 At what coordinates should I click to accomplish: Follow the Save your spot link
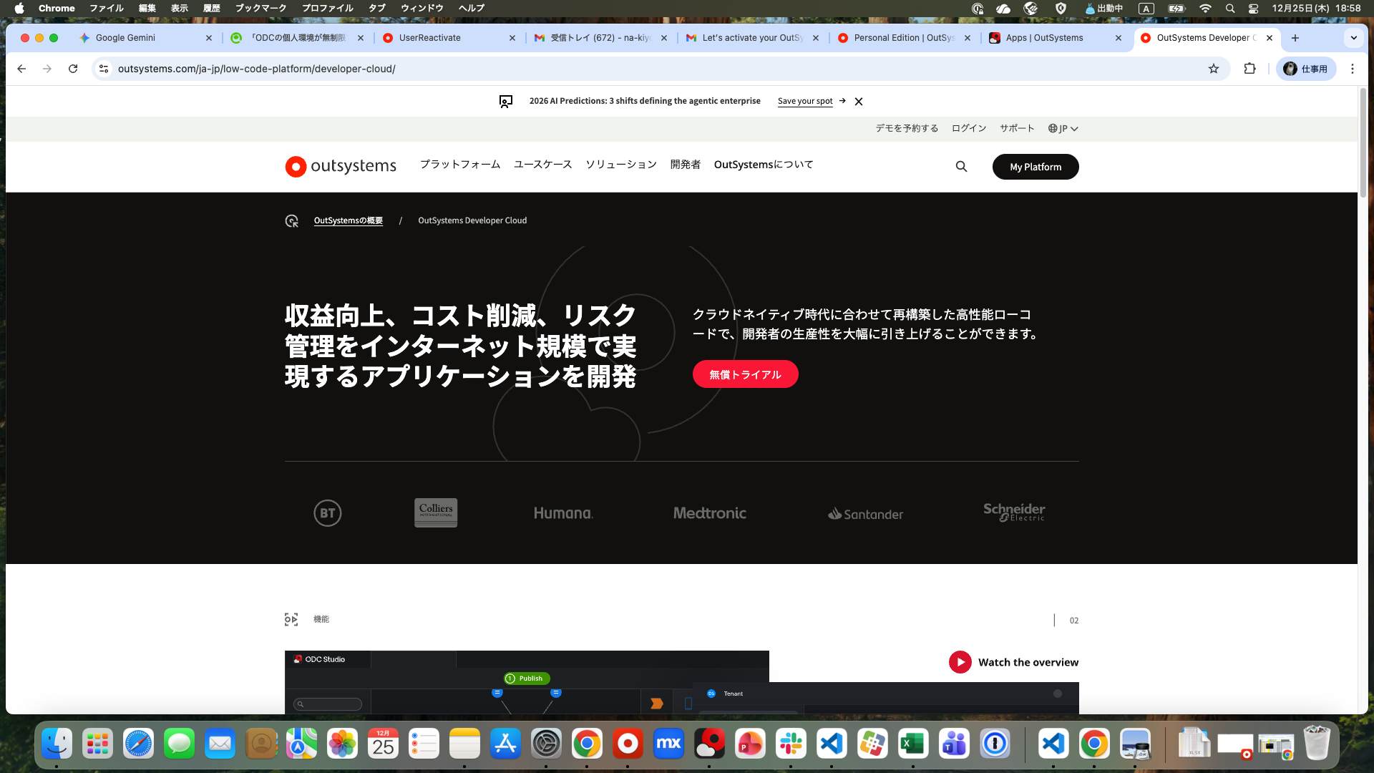point(805,101)
